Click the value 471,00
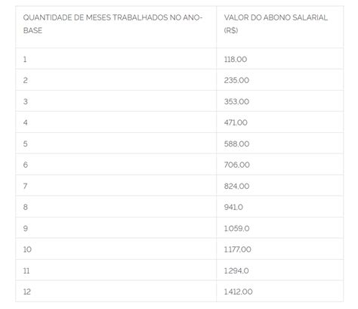The height and width of the screenshot is (309, 358). 236,122
